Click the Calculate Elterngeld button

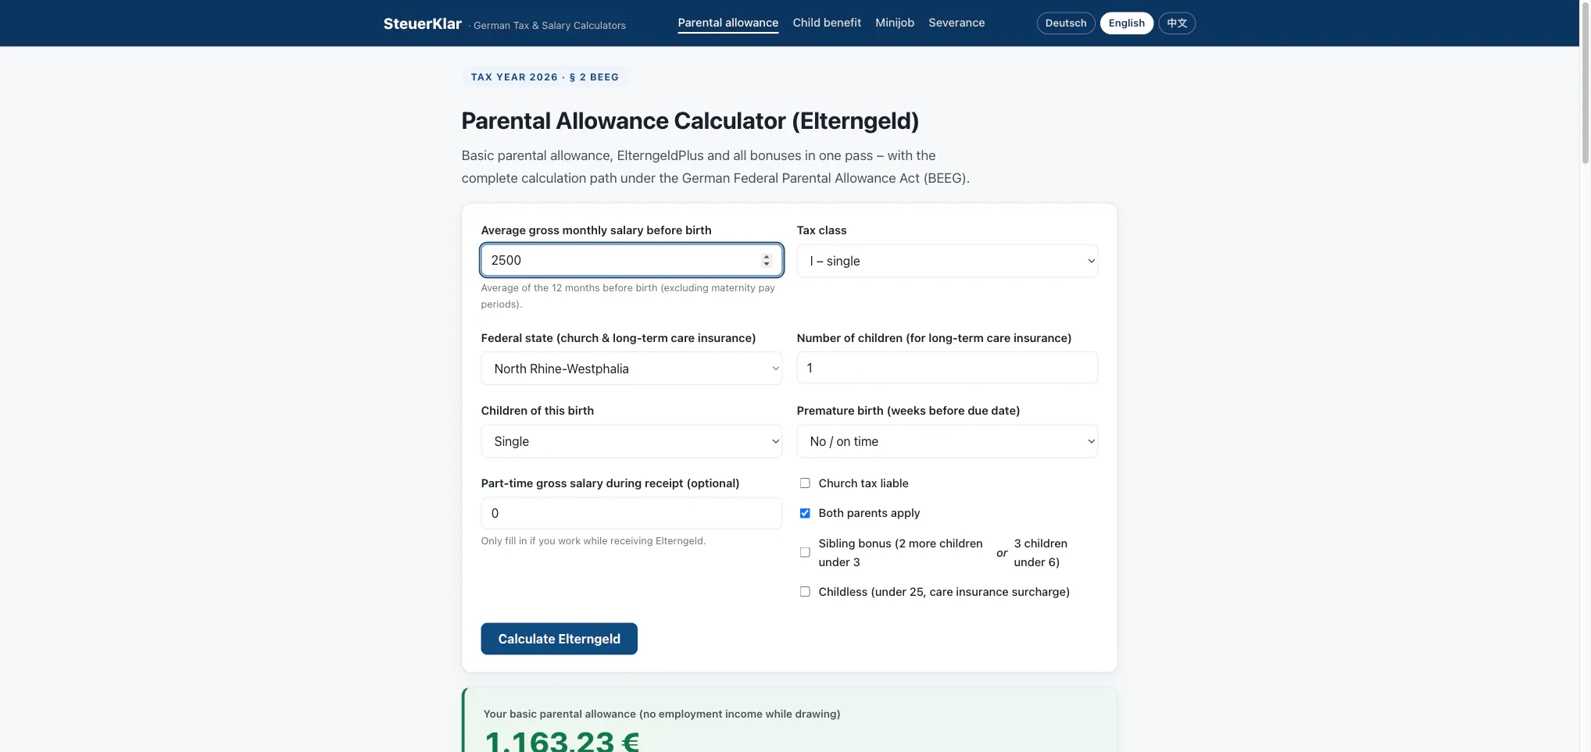coord(559,639)
